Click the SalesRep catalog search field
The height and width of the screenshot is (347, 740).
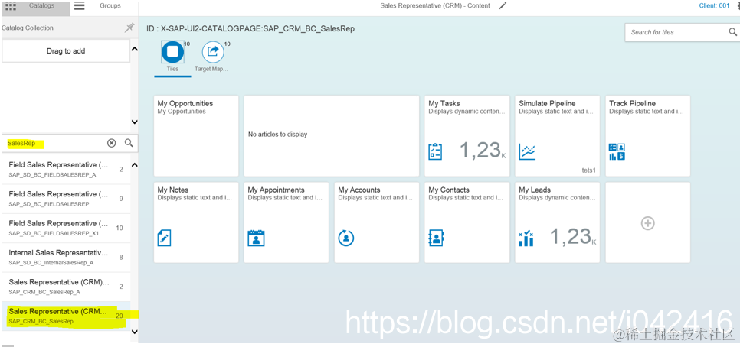(54, 143)
